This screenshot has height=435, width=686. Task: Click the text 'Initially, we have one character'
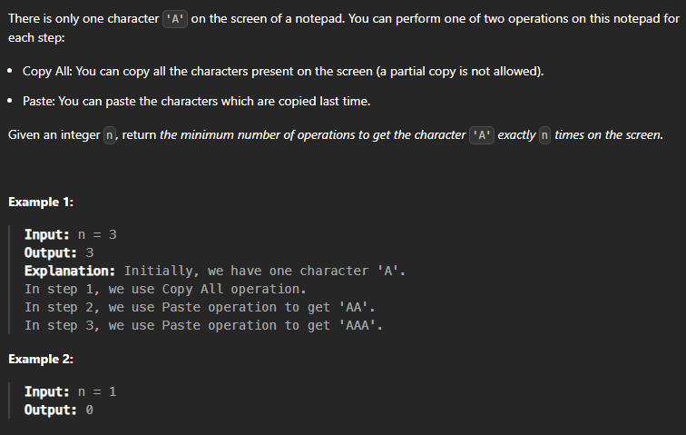(246, 272)
